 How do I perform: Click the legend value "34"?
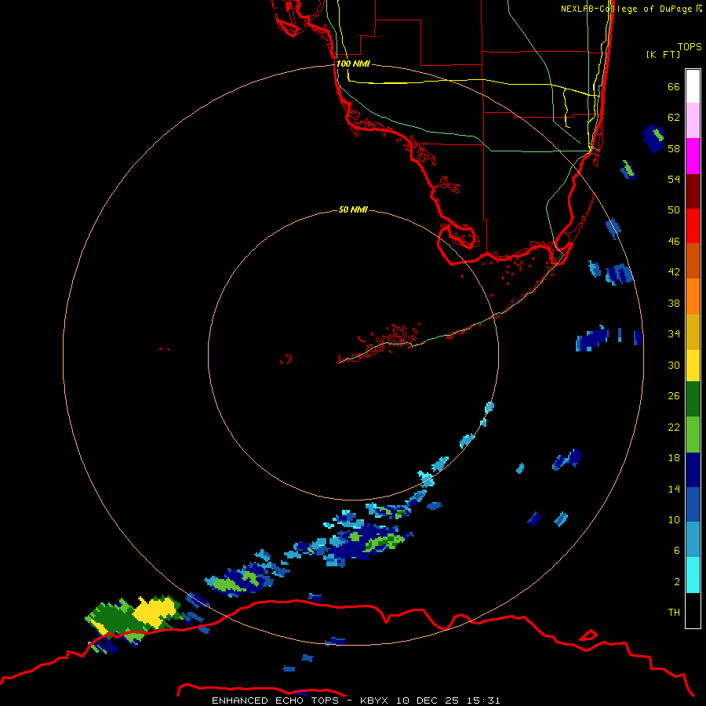pyautogui.click(x=674, y=333)
